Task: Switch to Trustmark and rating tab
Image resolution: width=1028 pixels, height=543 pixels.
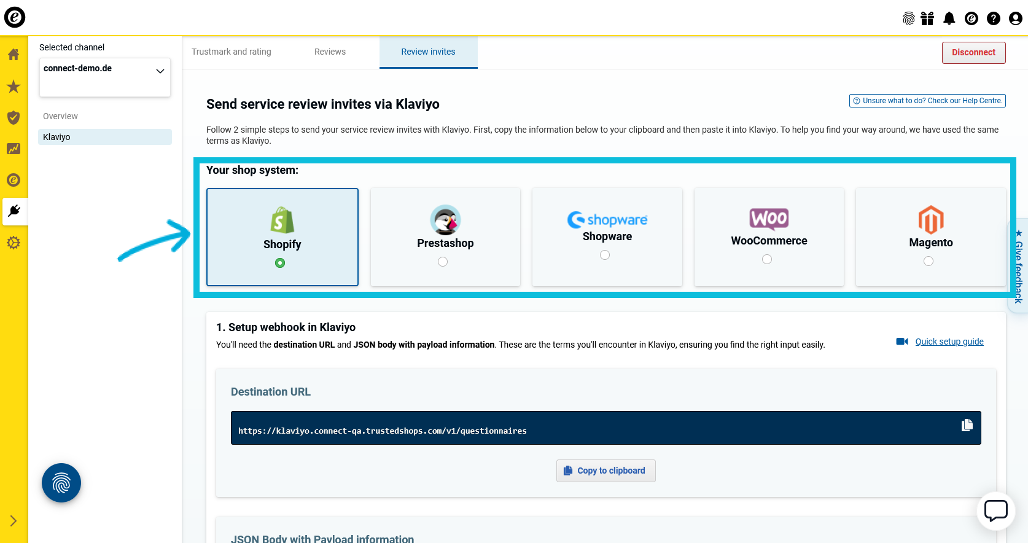Action: (x=232, y=52)
